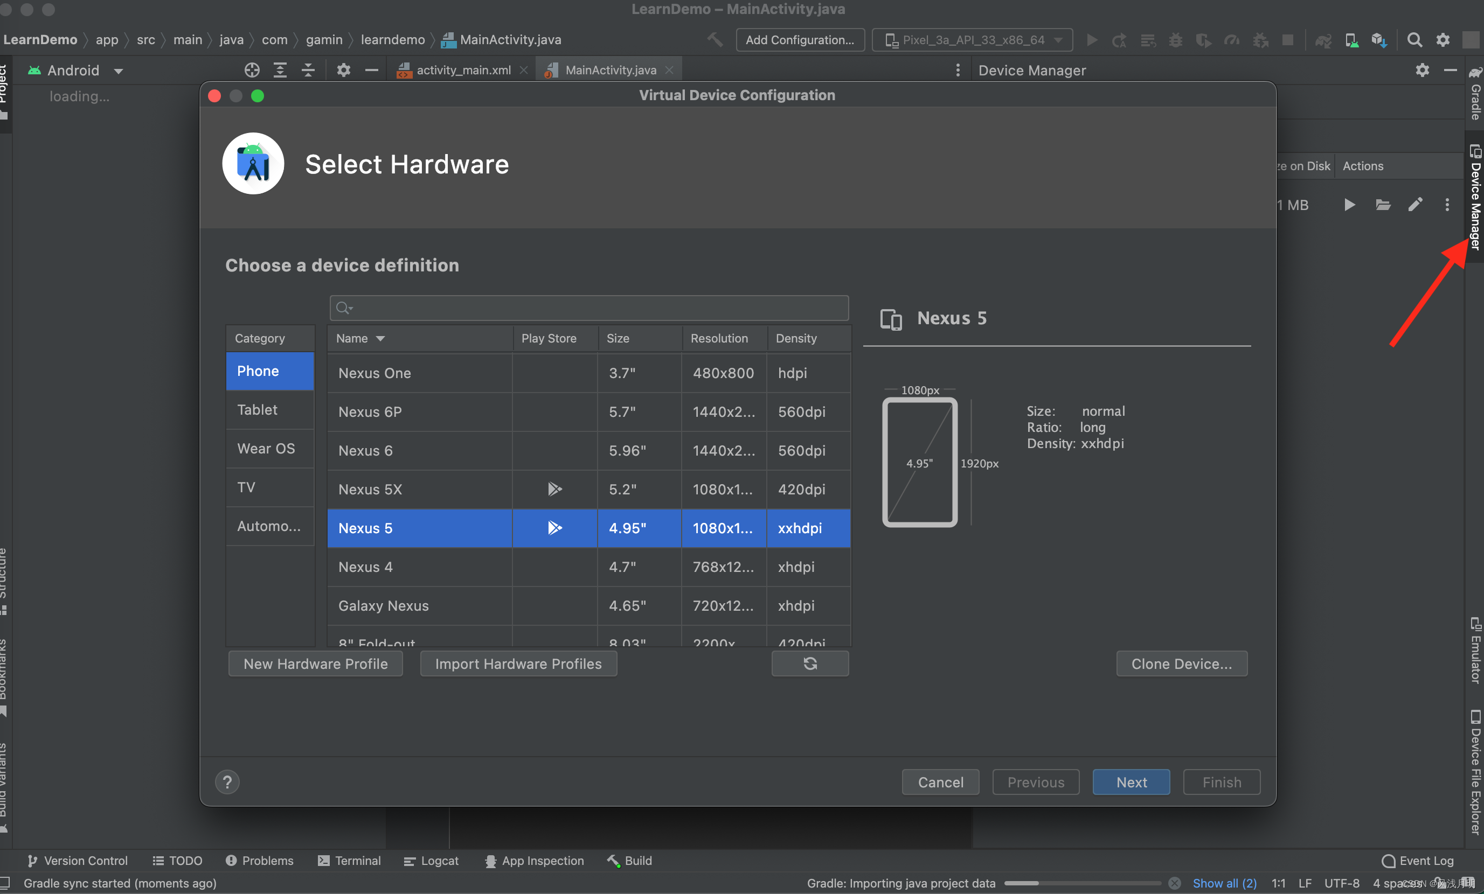Click the refresh device list button
The width and height of the screenshot is (1484, 894).
pos(810,663)
